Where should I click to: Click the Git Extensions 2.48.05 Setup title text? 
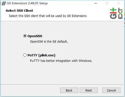pos(27,3)
